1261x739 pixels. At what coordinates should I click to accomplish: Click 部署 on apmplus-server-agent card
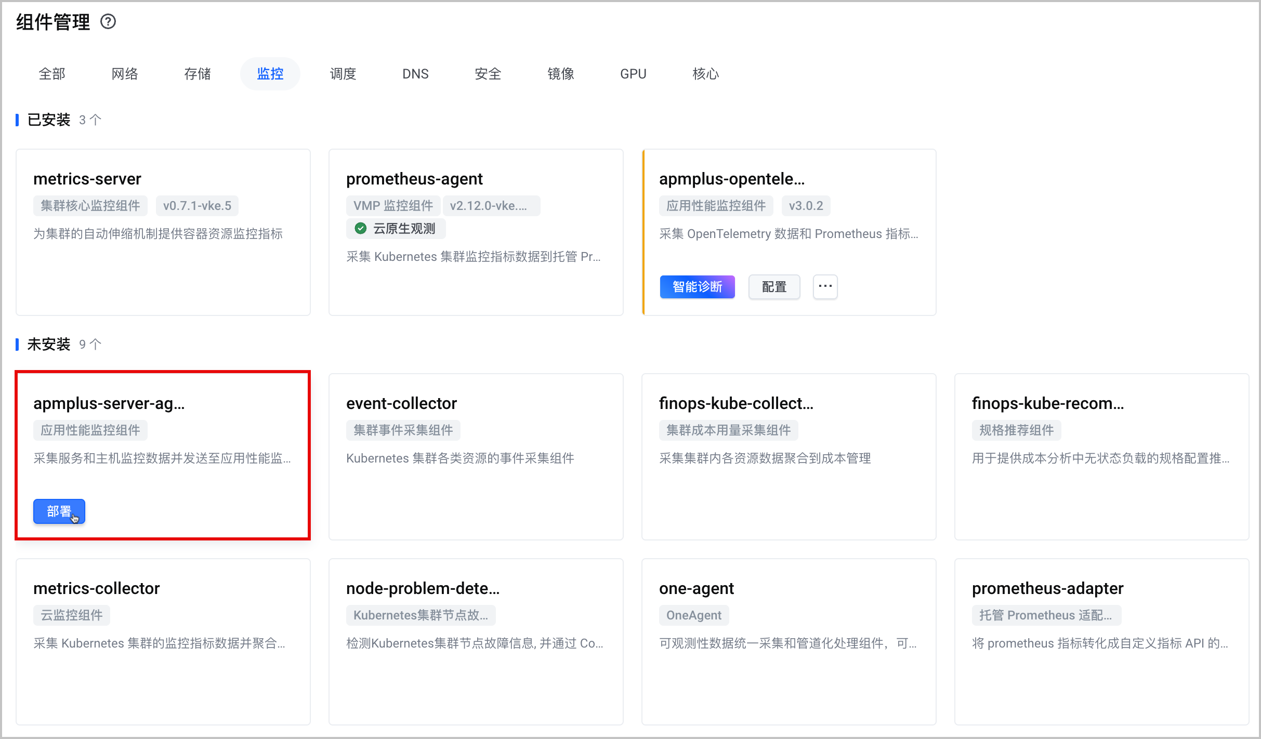pyautogui.click(x=59, y=511)
